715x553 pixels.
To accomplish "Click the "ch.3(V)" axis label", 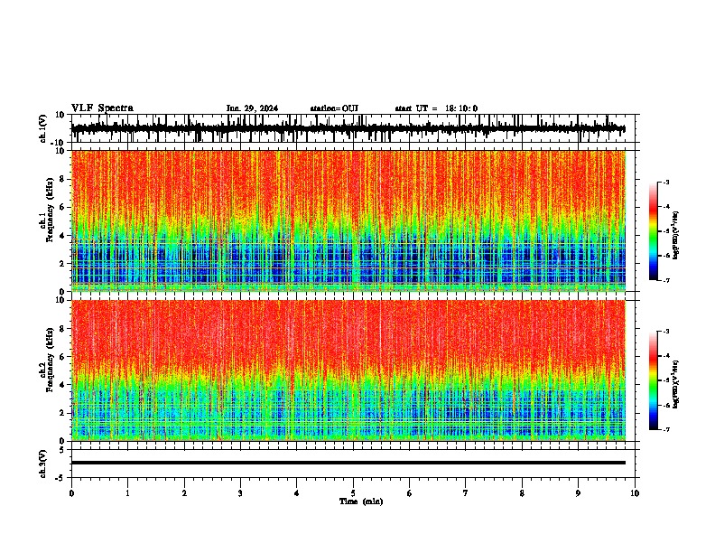I will 43,464.
